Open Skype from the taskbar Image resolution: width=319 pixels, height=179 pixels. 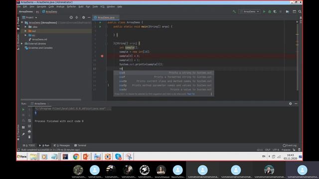(x=118, y=157)
